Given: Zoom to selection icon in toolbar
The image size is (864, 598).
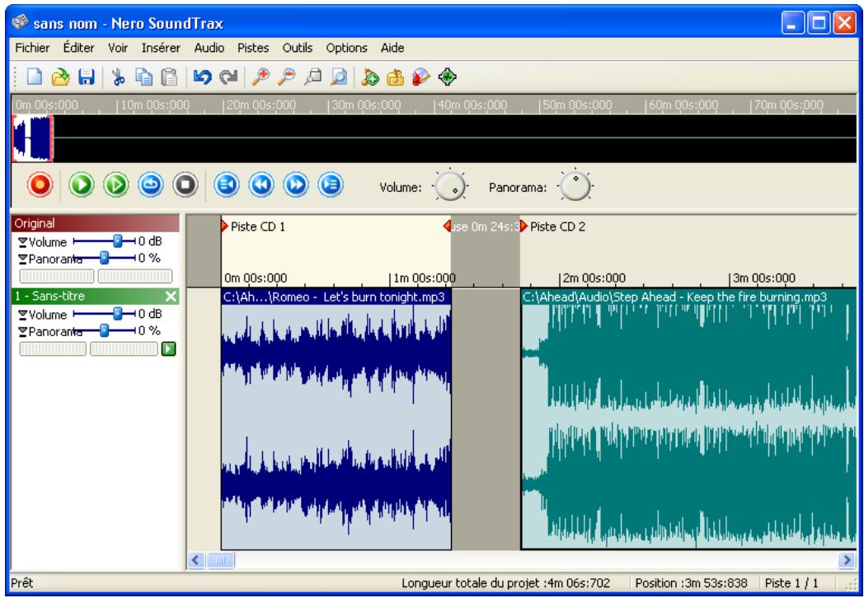Looking at the screenshot, I should pyautogui.click(x=312, y=77).
